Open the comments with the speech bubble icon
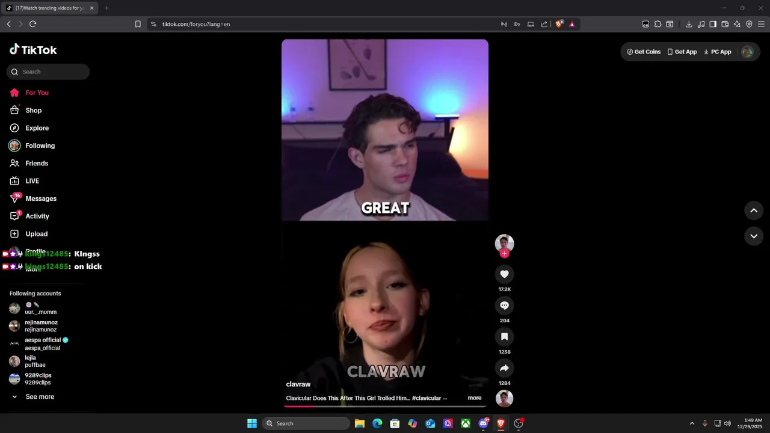Viewport: 770px width, 433px height. pos(504,306)
